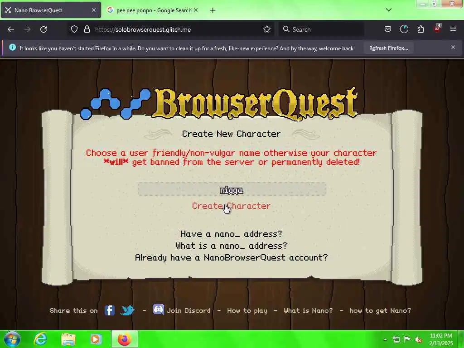Open the Pocket save icon
The height and width of the screenshot is (348, 464).
[x=388, y=29]
